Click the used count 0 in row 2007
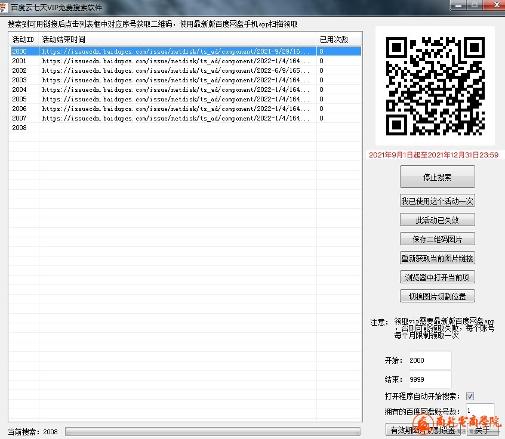 pyautogui.click(x=321, y=118)
